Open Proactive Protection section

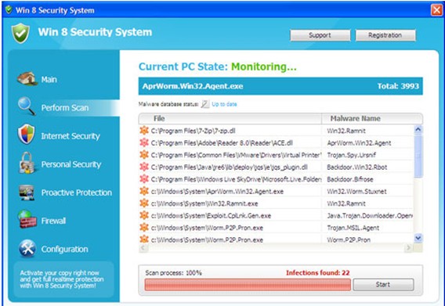click(x=77, y=193)
